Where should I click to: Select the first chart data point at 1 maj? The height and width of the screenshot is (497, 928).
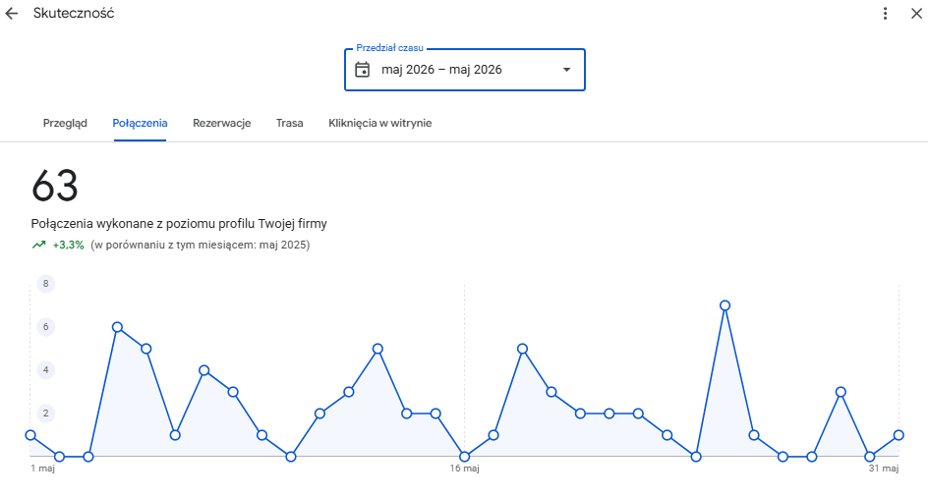click(30, 435)
